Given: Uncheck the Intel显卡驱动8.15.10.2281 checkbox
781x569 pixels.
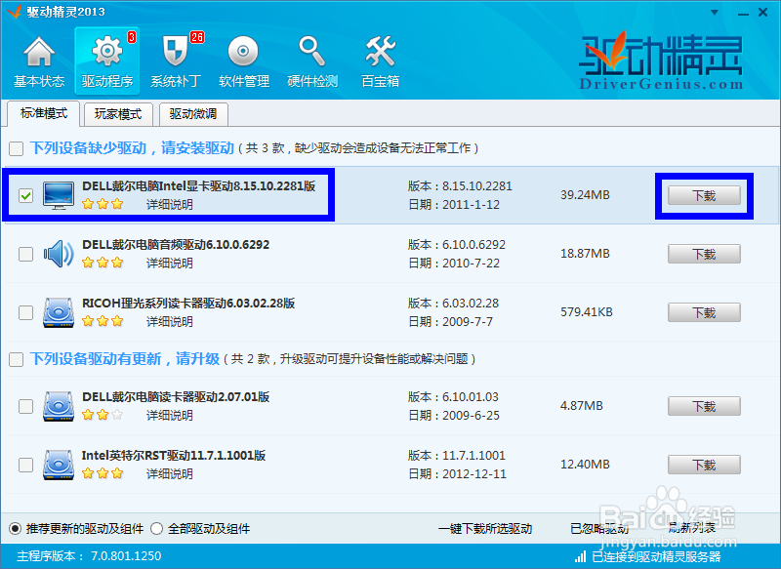Looking at the screenshot, I should click(26, 195).
